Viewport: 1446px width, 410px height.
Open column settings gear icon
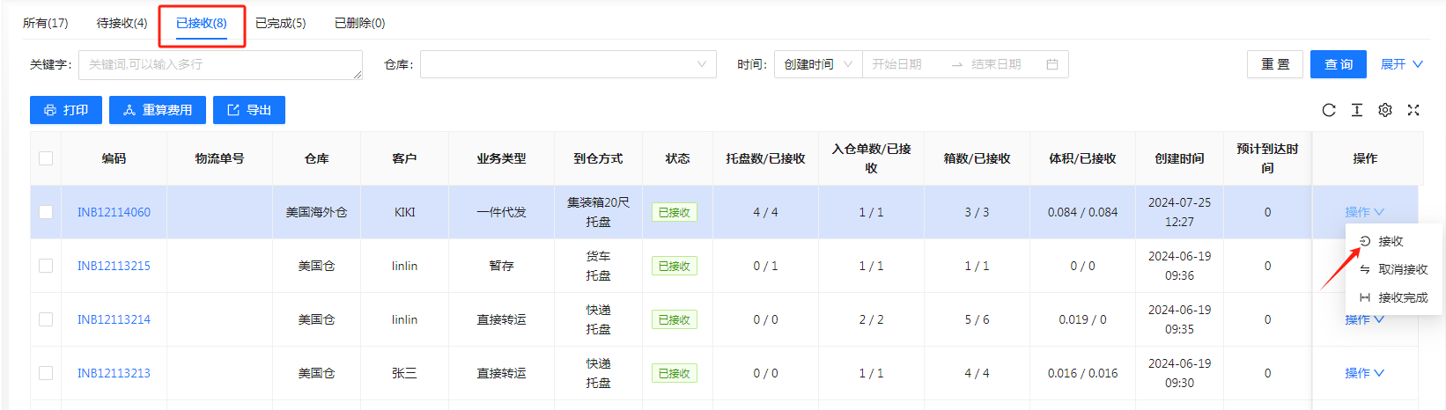pos(1385,110)
